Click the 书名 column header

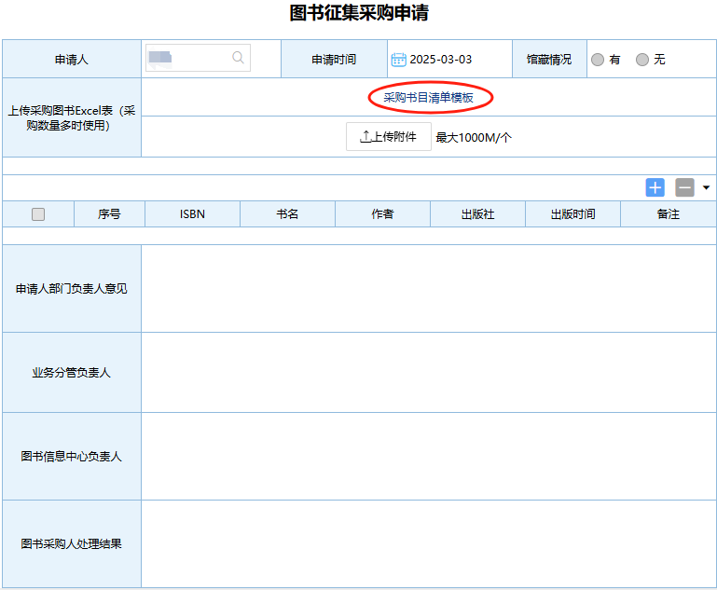287,214
